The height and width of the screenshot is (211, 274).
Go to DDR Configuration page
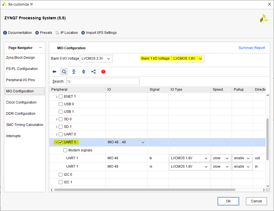[20, 114]
